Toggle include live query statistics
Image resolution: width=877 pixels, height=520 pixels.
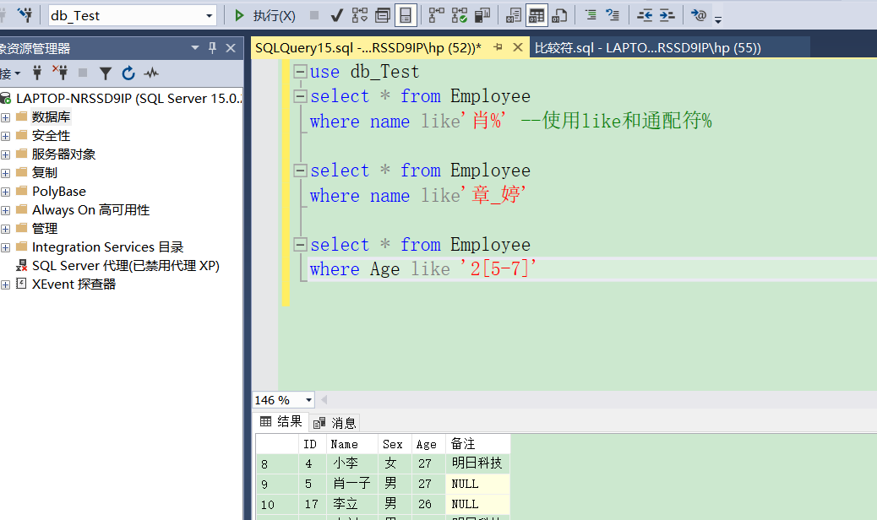click(x=459, y=16)
